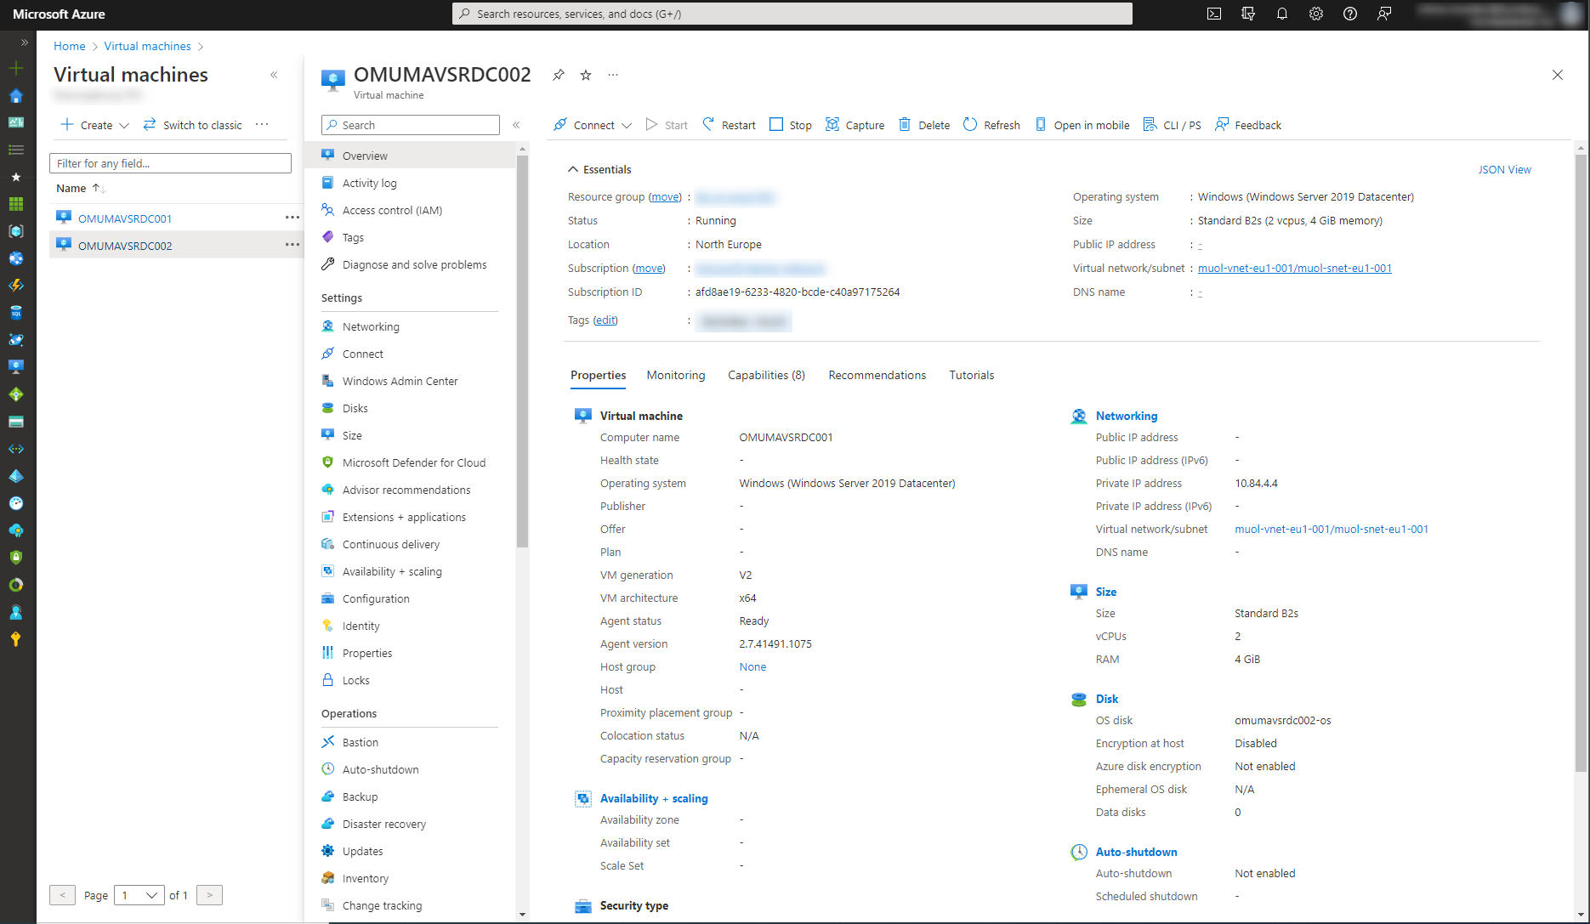
Task: Open the notifications bell
Action: coord(1282,14)
